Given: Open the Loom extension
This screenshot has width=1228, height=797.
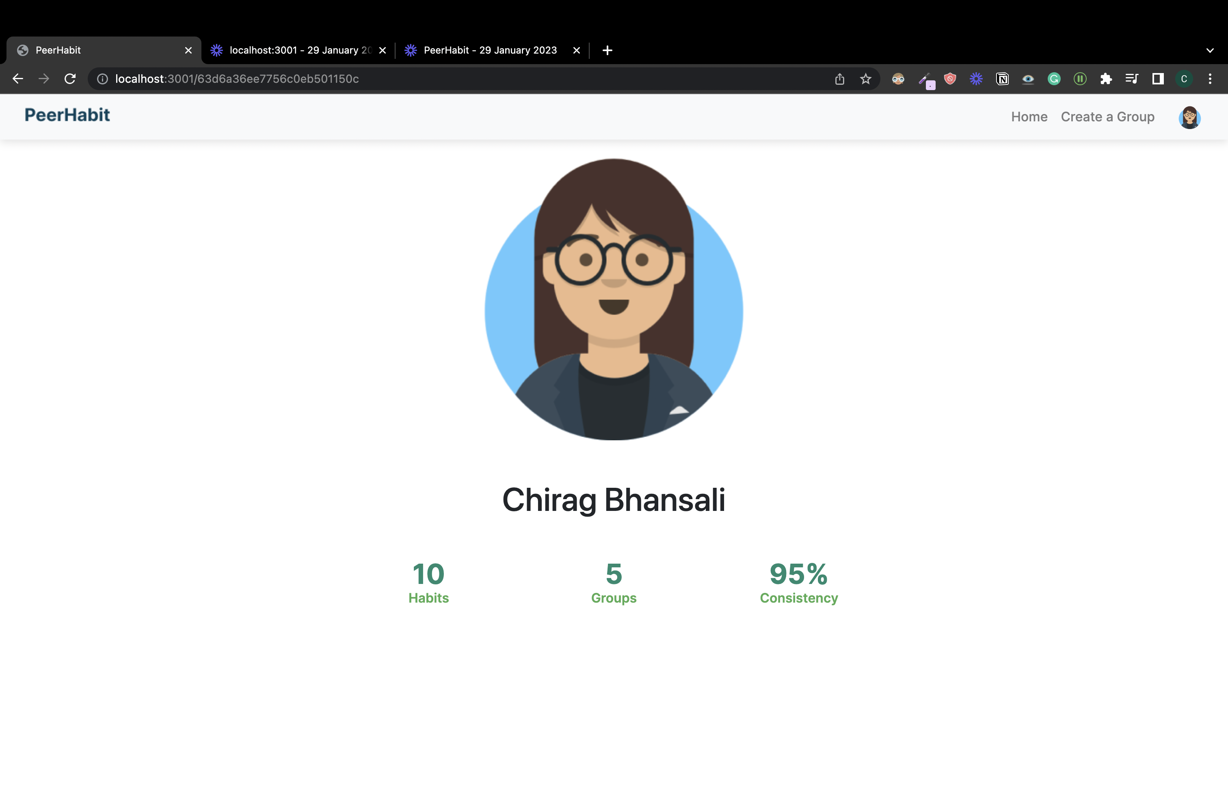Looking at the screenshot, I should pos(976,79).
